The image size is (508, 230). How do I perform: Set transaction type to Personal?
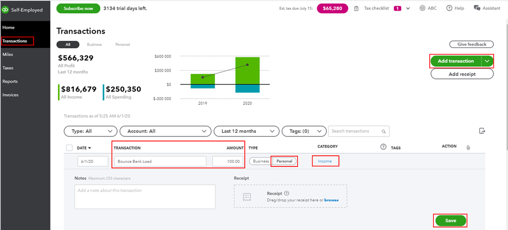[284, 161]
